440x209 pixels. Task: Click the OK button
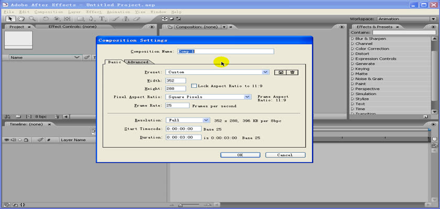[240, 155]
